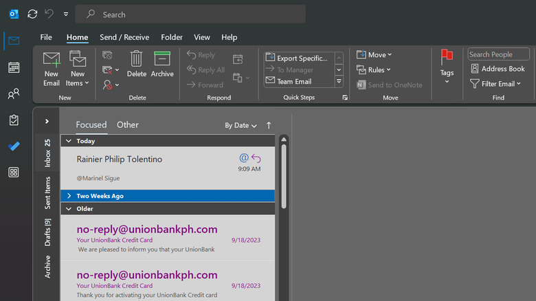Screen dimensions: 536x301
Task: Click the Search box at top
Action: (190, 14)
